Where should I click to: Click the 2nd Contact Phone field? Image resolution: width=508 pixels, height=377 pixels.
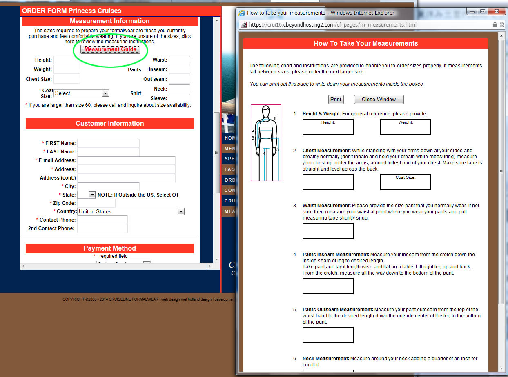pos(102,228)
